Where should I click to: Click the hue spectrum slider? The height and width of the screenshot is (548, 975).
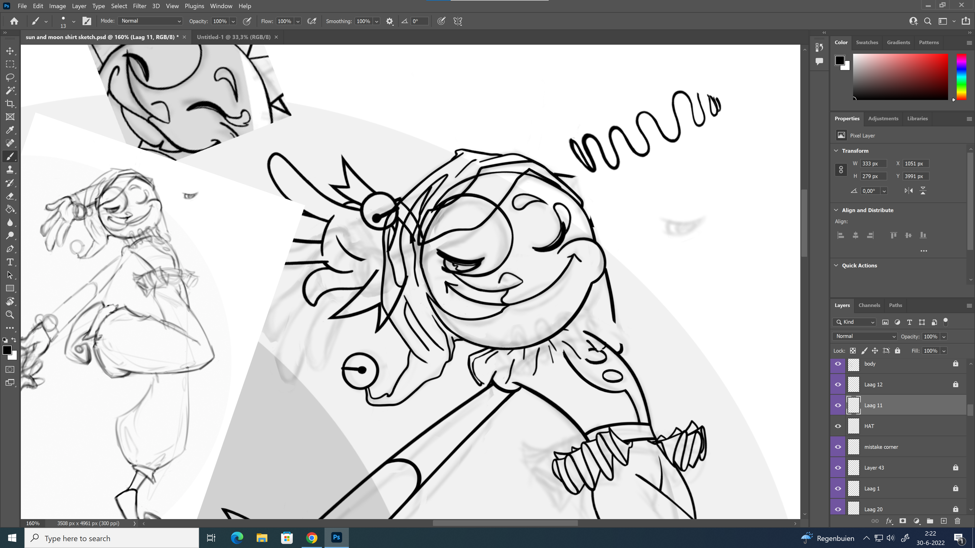pos(961,77)
